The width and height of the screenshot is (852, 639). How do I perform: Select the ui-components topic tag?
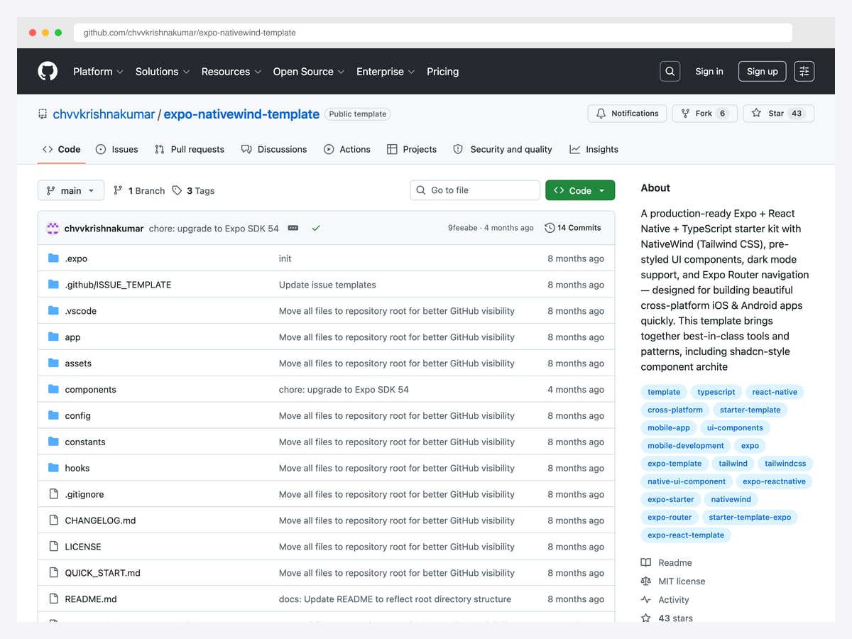click(x=735, y=427)
